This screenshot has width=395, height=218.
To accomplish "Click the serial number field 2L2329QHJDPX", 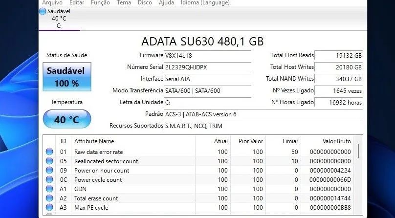I will tap(208, 67).
